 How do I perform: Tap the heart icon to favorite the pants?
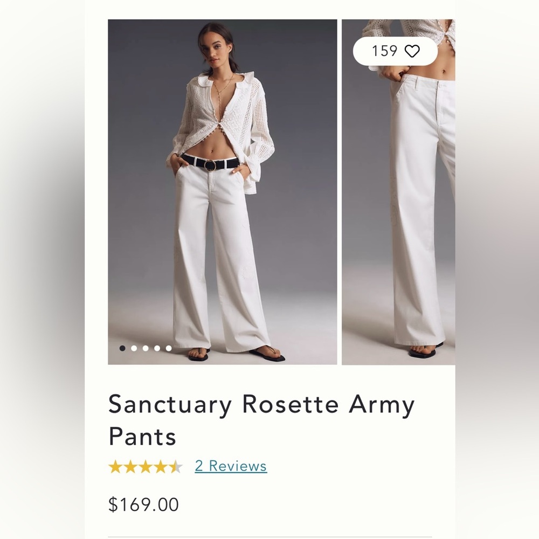coord(413,50)
